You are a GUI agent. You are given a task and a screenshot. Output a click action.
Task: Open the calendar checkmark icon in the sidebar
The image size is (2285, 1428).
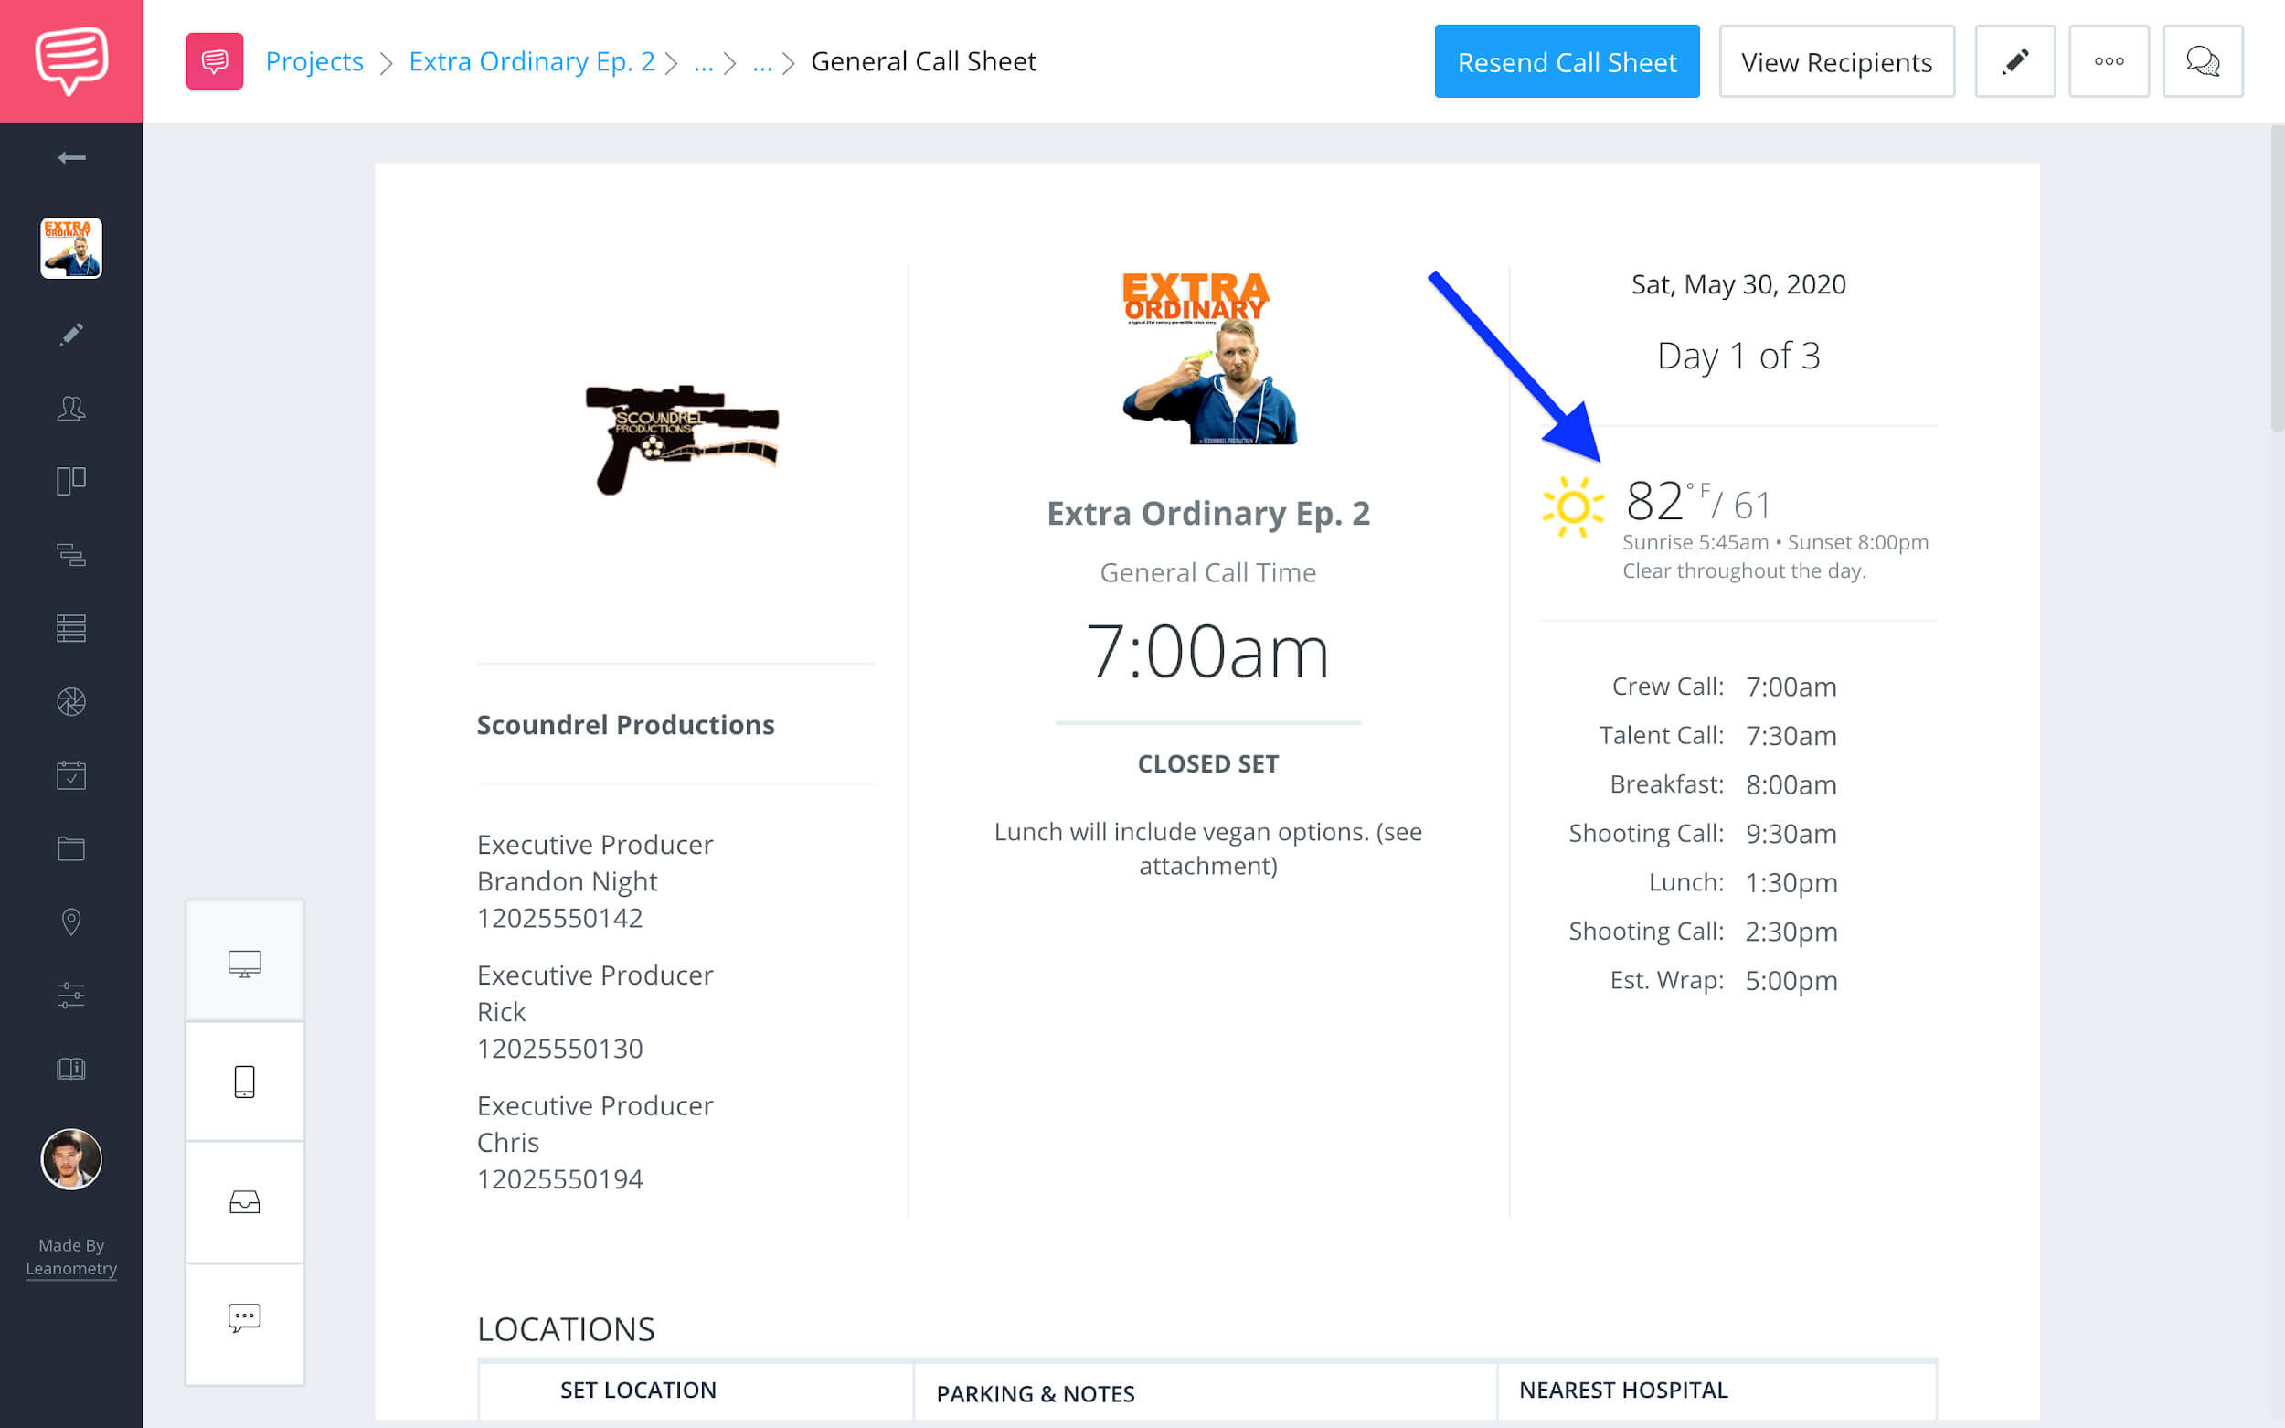point(72,775)
